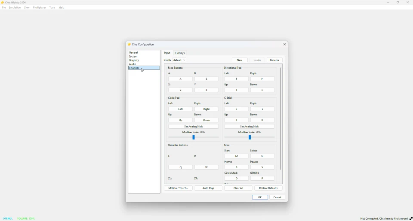Remap Circle Pad Left binding
Screen dimensions: 413x221
pos(180,109)
